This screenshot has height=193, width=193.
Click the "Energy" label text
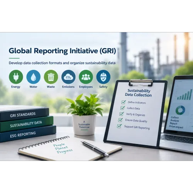tap(16, 87)
